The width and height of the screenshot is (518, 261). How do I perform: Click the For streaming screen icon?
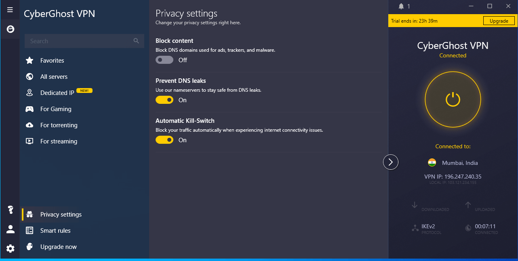point(29,141)
